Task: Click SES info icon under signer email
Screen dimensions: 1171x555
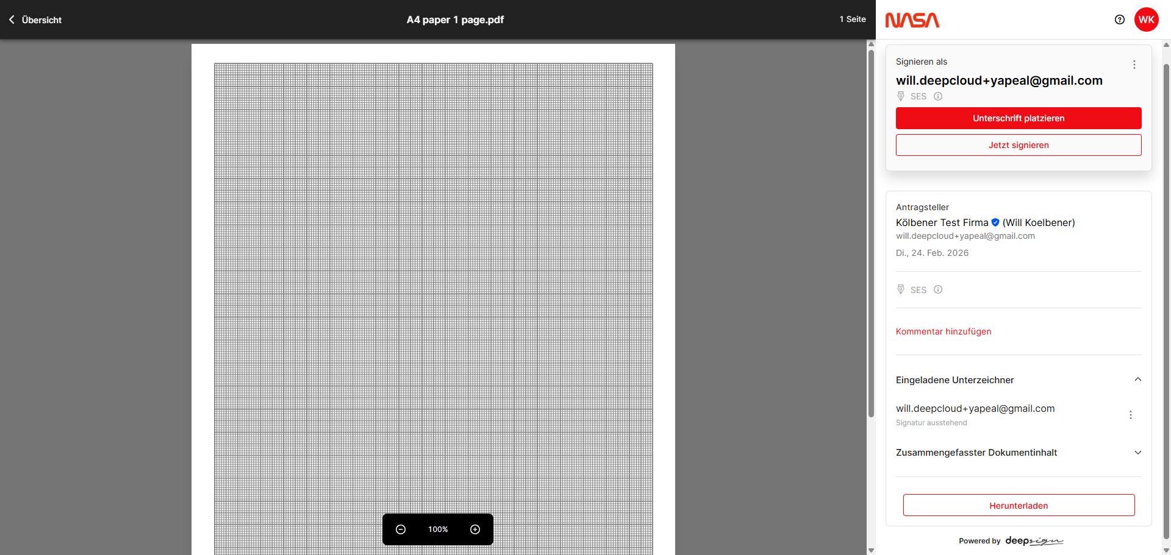Action: [x=938, y=96]
